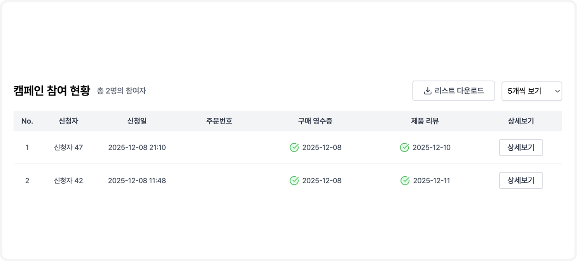The width and height of the screenshot is (577, 261).
Task: Click the 총 2명의 참여자 participant count text
Action: [121, 92]
